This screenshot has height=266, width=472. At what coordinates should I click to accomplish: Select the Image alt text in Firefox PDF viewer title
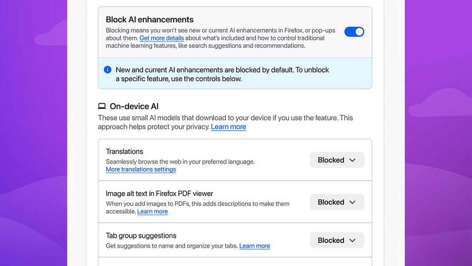pyautogui.click(x=159, y=193)
